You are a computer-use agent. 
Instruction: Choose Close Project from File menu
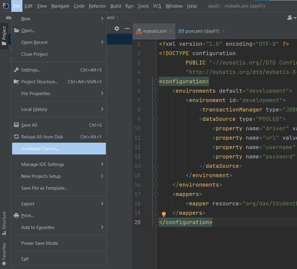coord(59,54)
